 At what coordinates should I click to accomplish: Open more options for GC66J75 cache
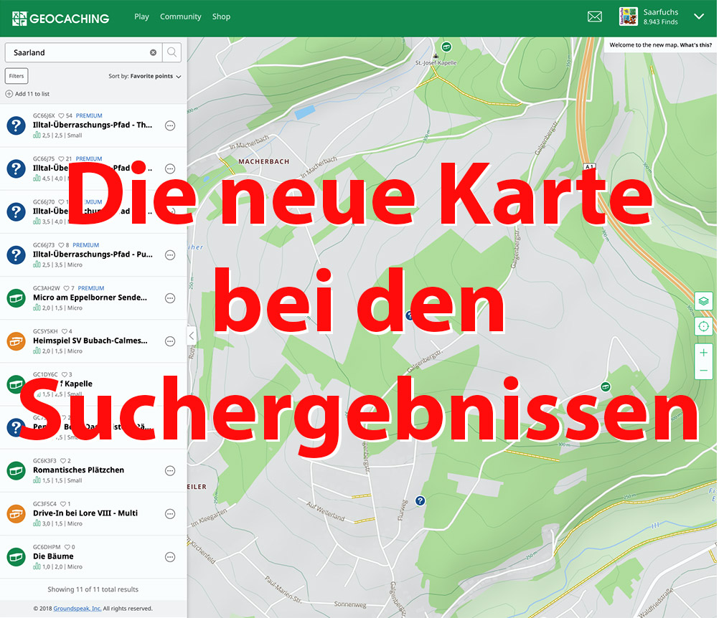click(170, 168)
